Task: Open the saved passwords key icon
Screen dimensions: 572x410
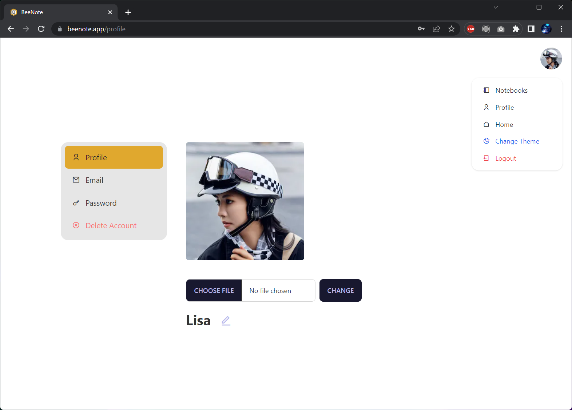Action: coord(421,29)
